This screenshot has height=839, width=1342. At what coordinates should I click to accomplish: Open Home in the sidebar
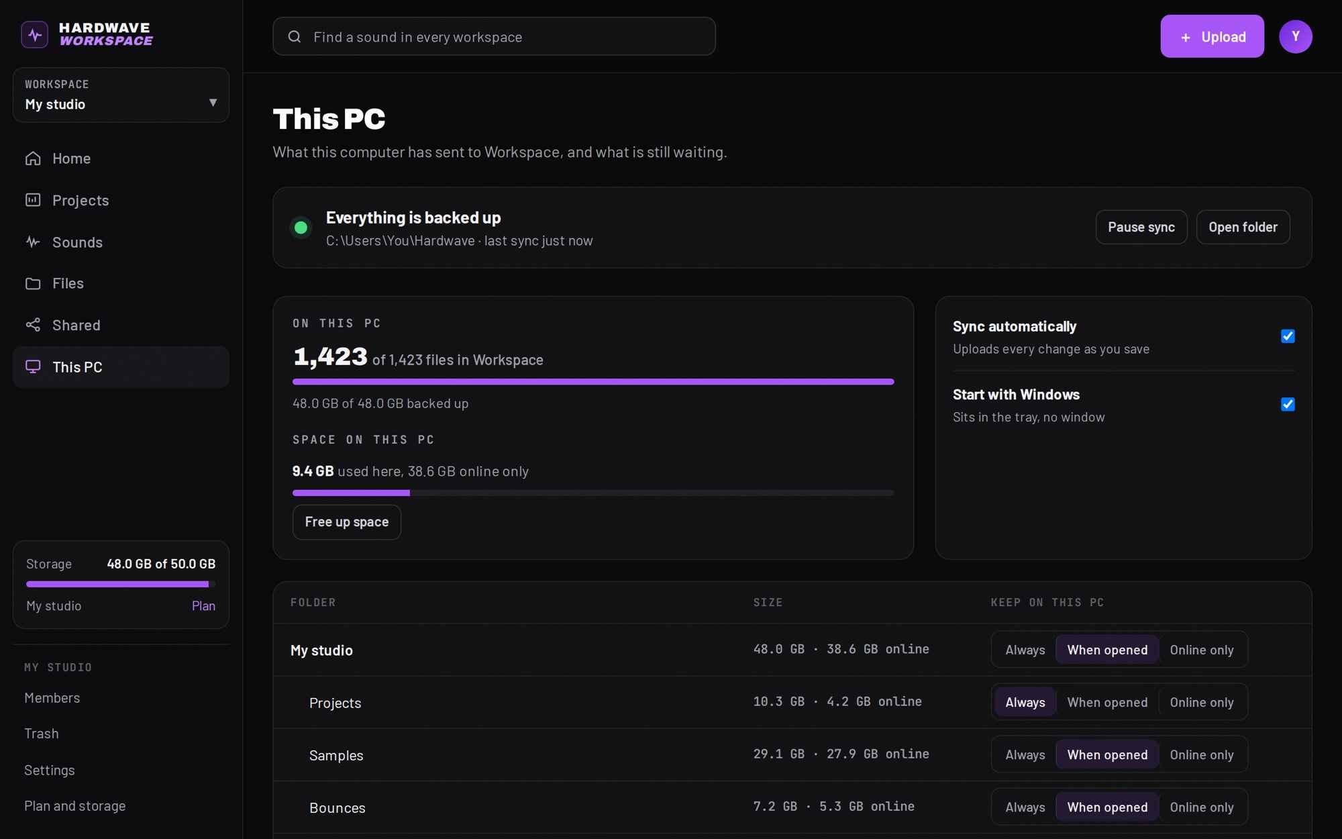(x=121, y=158)
